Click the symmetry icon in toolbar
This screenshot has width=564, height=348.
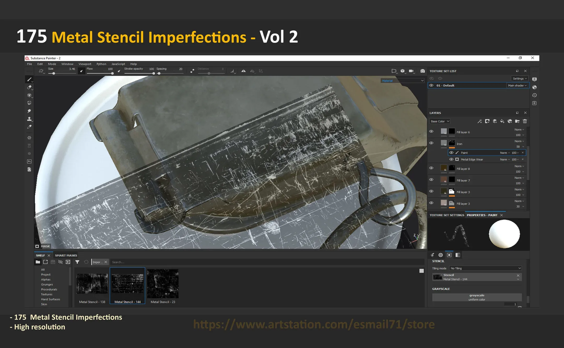click(243, 71)
